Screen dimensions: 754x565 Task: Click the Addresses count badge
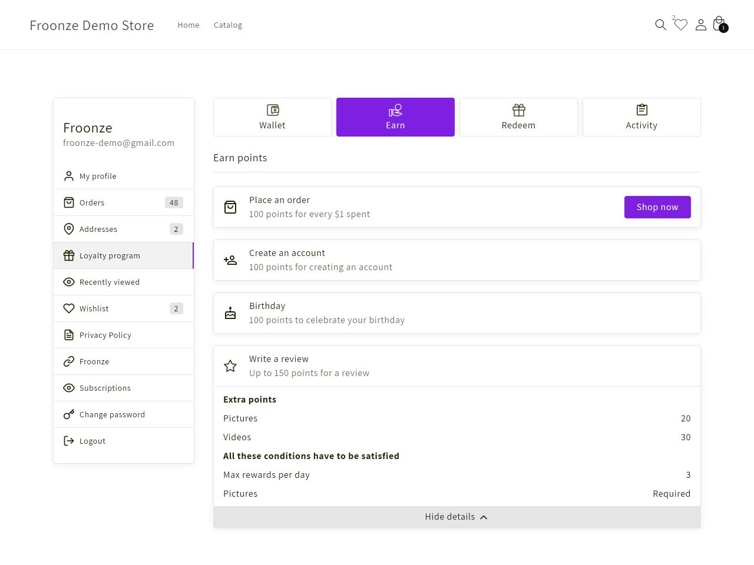click(x=176, y=229)
